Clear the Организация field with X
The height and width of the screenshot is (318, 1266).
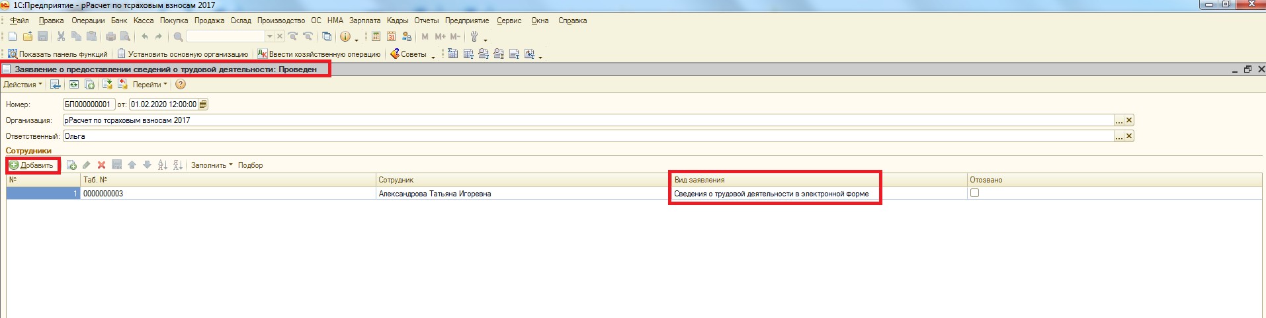click(x=1129, y=120)
